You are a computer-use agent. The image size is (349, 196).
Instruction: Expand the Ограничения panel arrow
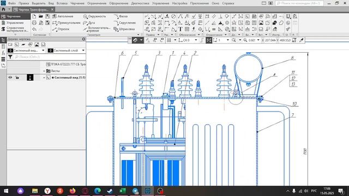coord(225,35)
